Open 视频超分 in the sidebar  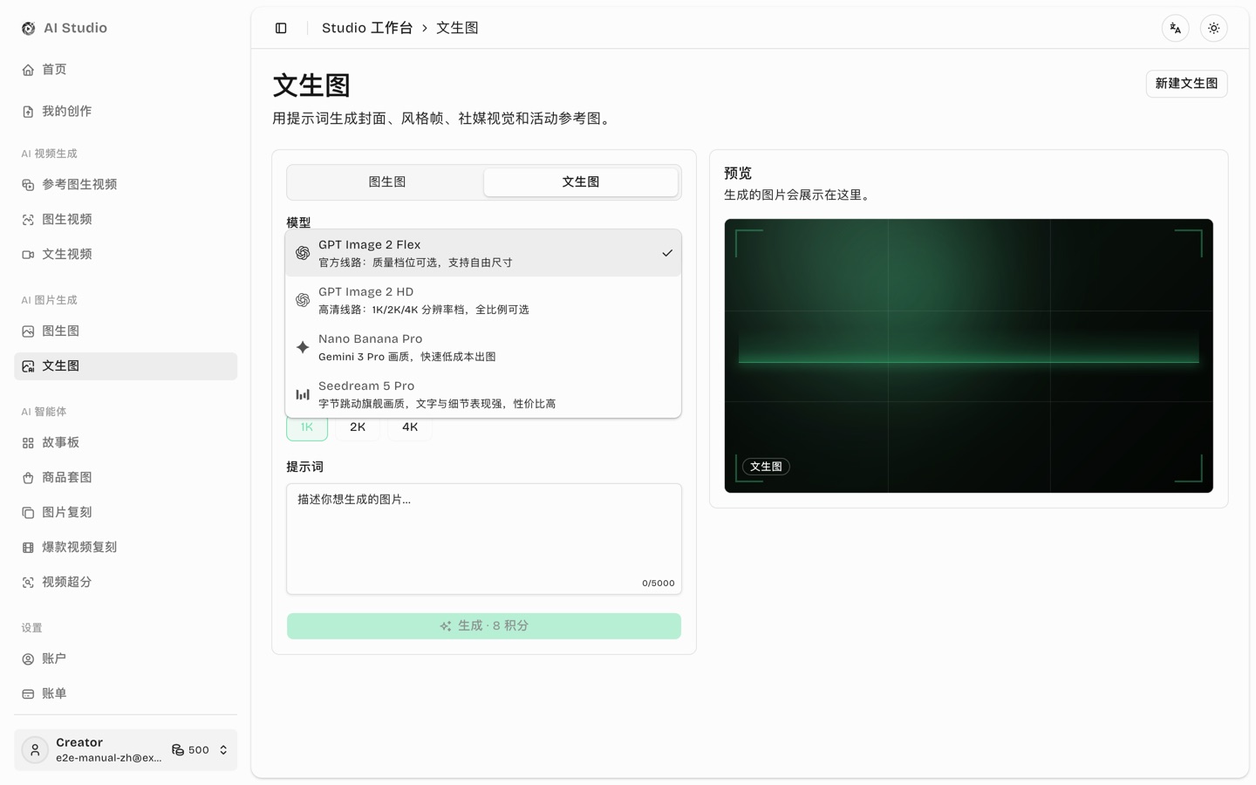point(126,583)
